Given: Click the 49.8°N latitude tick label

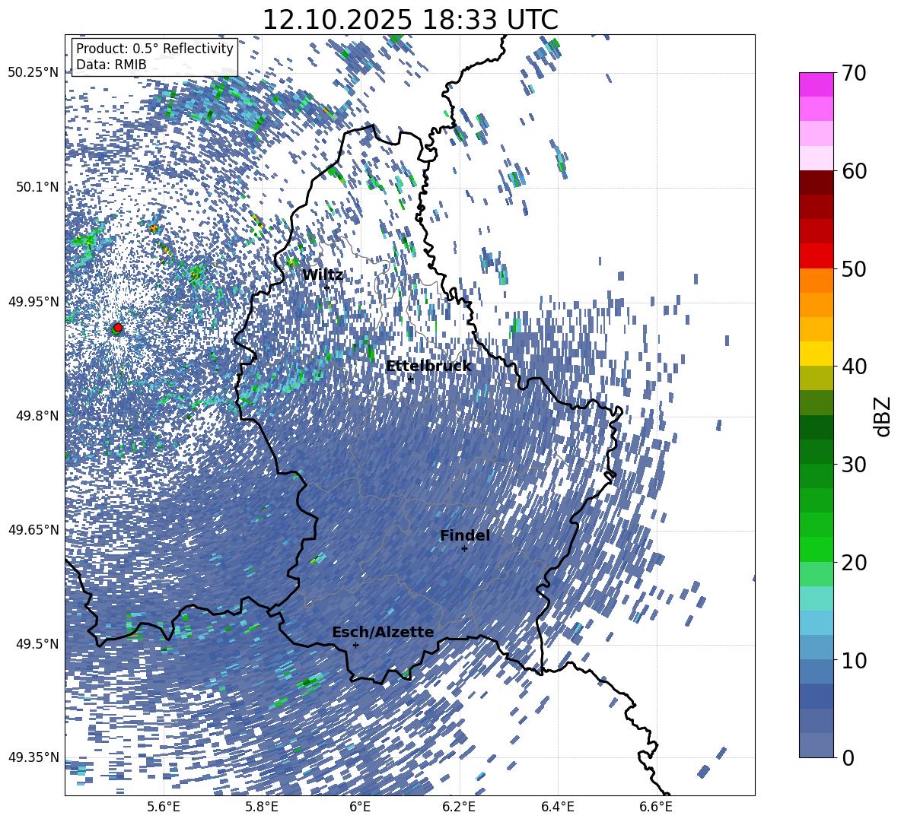Looking at the screenshot, I should tap(37, 416).
